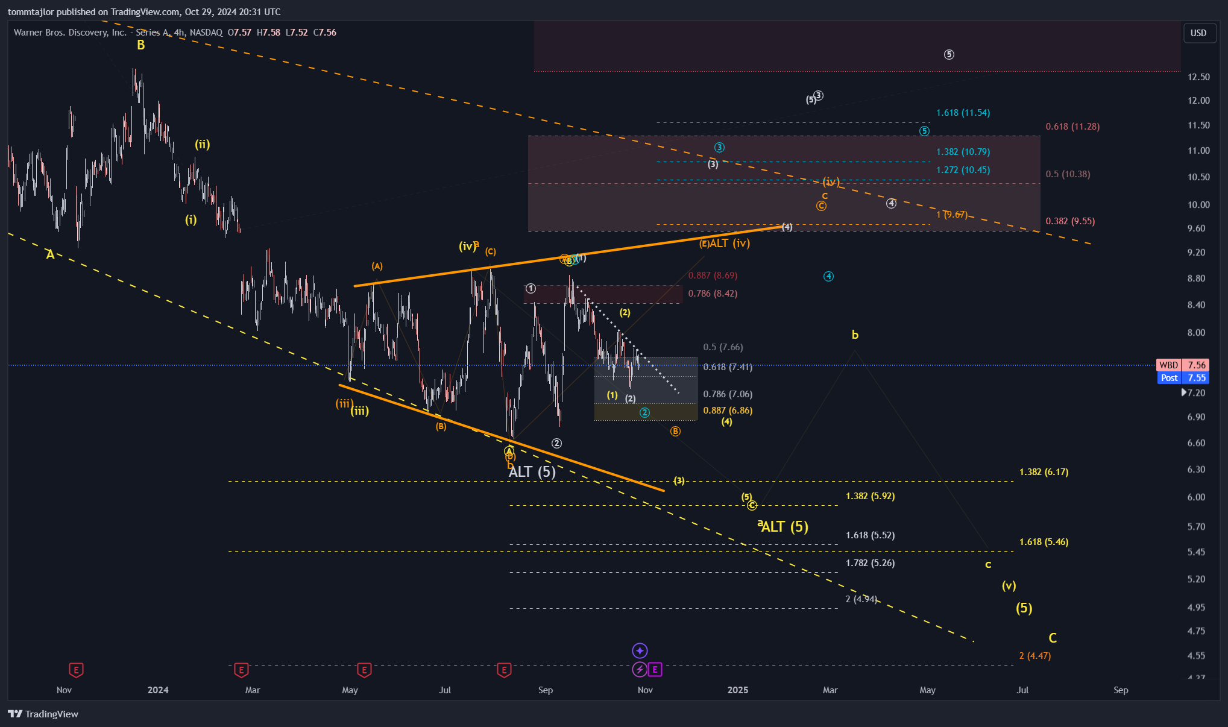Viewport: 1228px width, 727px height.
Task: Click the TradingView.com published header text
Action: pyautogui.click(x=144, y=11)
